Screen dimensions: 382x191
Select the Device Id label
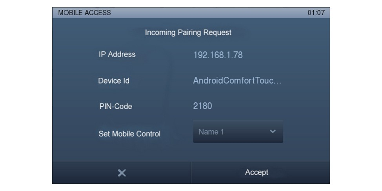tap(114, 81)
